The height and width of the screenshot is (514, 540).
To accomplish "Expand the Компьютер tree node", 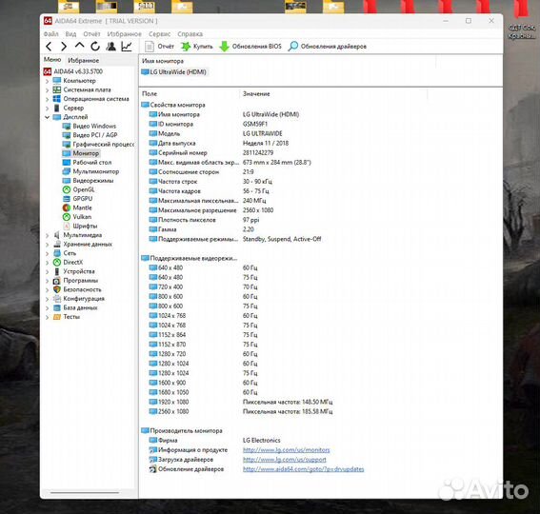I will [48, 81].
